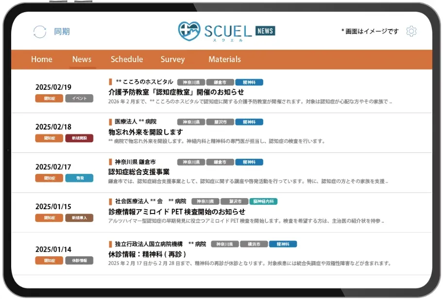Open the 介護予防教室「認知症教室」開催のお知らせ article

[x=176, y=92]
